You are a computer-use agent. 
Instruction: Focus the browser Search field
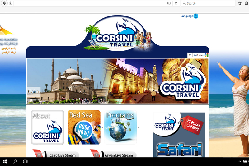208,3
